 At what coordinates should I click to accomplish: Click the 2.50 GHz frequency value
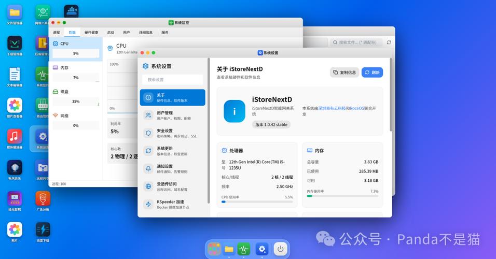285,186
